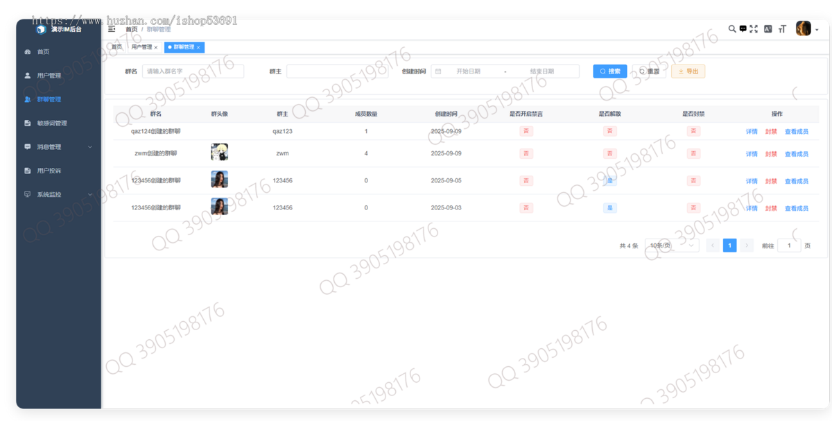Click the zwm group avatar thumbnail
This screenshot has height=421, width=832.
219,153
